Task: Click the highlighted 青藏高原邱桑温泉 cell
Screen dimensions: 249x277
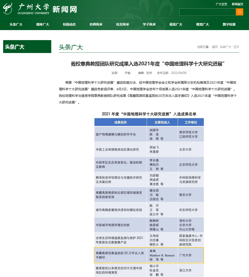Action: 120,255
